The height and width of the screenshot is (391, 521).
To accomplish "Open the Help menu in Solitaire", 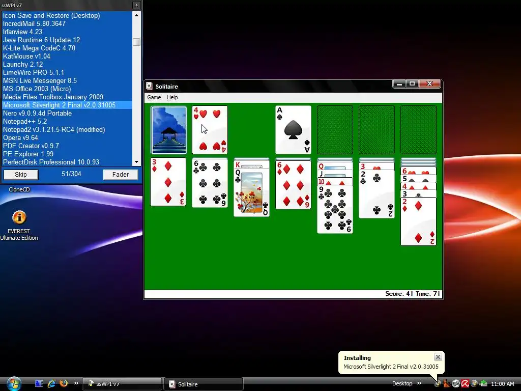I will pyautogui.click(x=172, y=97).
